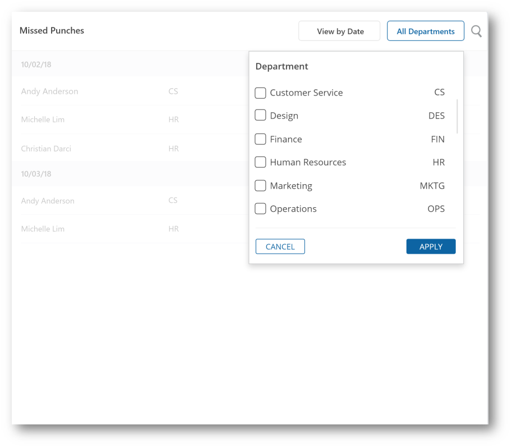Tick the Design department checkbox
Viewport: 512px width, 448px height.
(260, 116)
